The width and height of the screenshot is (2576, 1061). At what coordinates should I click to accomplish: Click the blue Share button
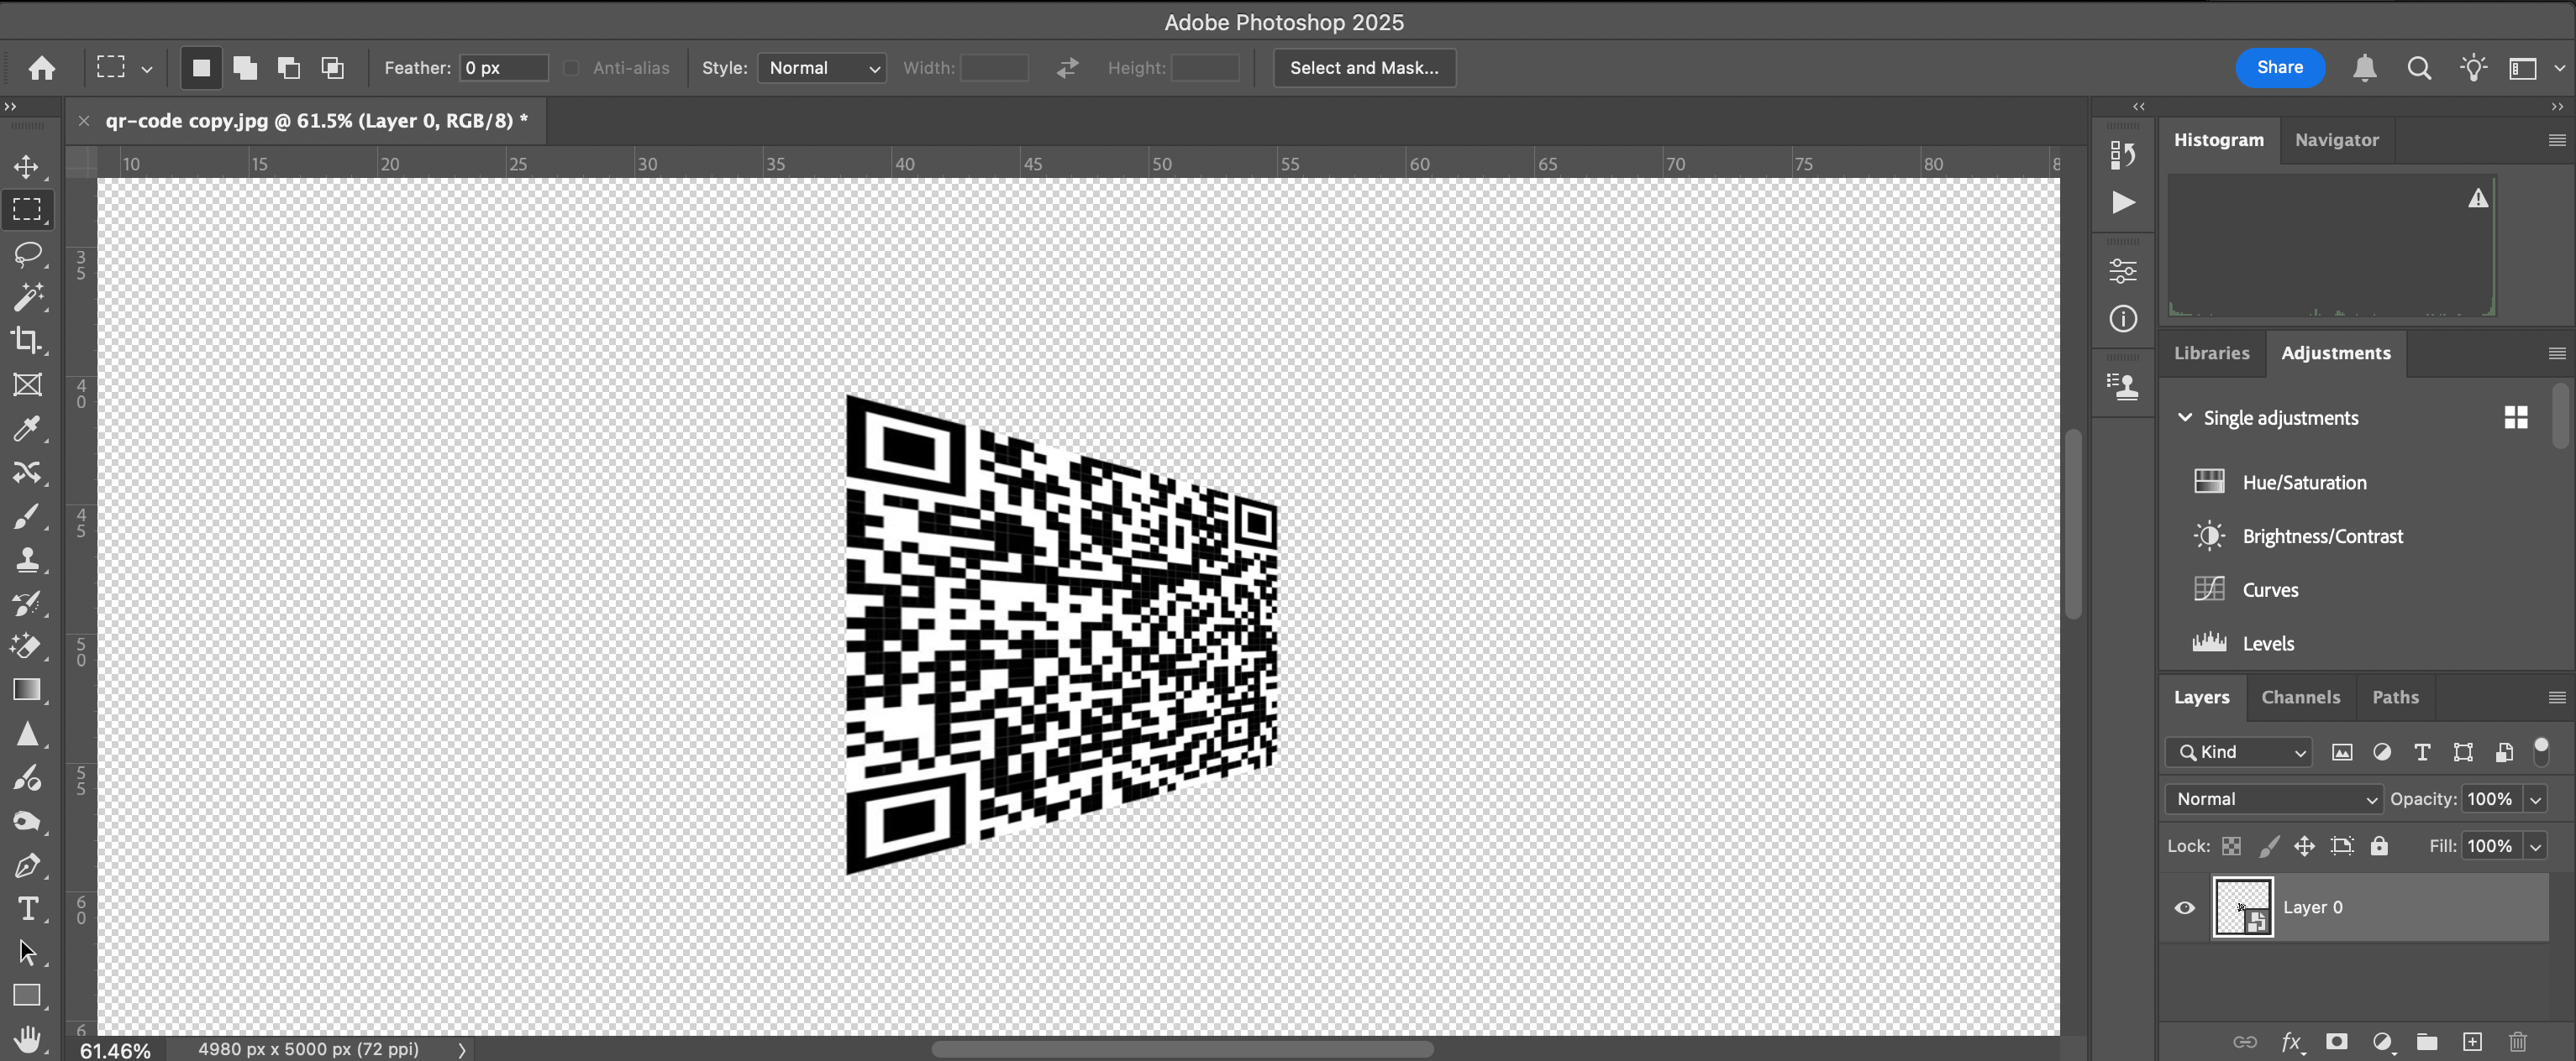coord(2279,68)
